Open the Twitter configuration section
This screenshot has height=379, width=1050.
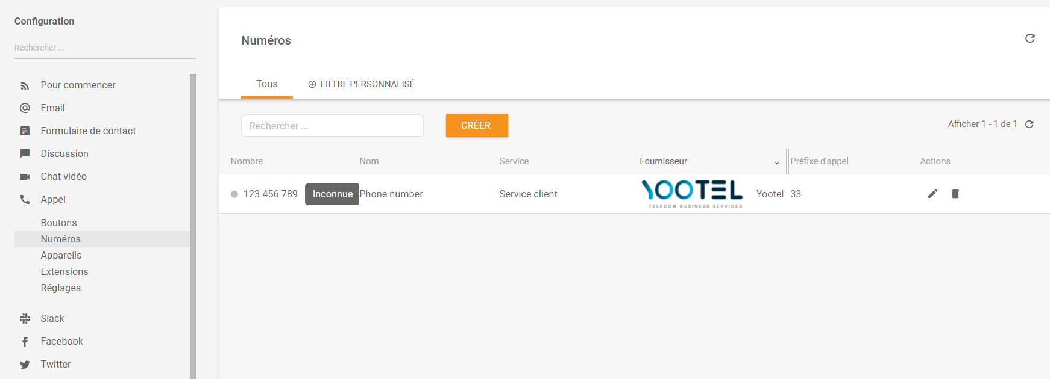[55, 364]
